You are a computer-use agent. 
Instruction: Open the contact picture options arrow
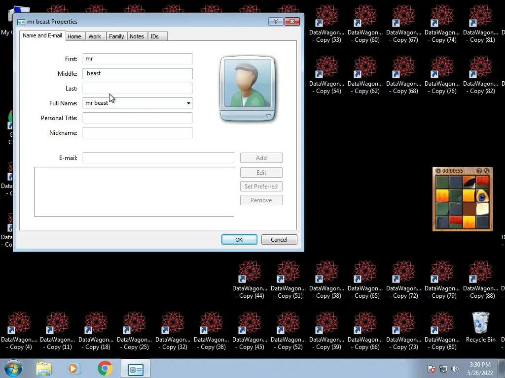tap(268, 116)
